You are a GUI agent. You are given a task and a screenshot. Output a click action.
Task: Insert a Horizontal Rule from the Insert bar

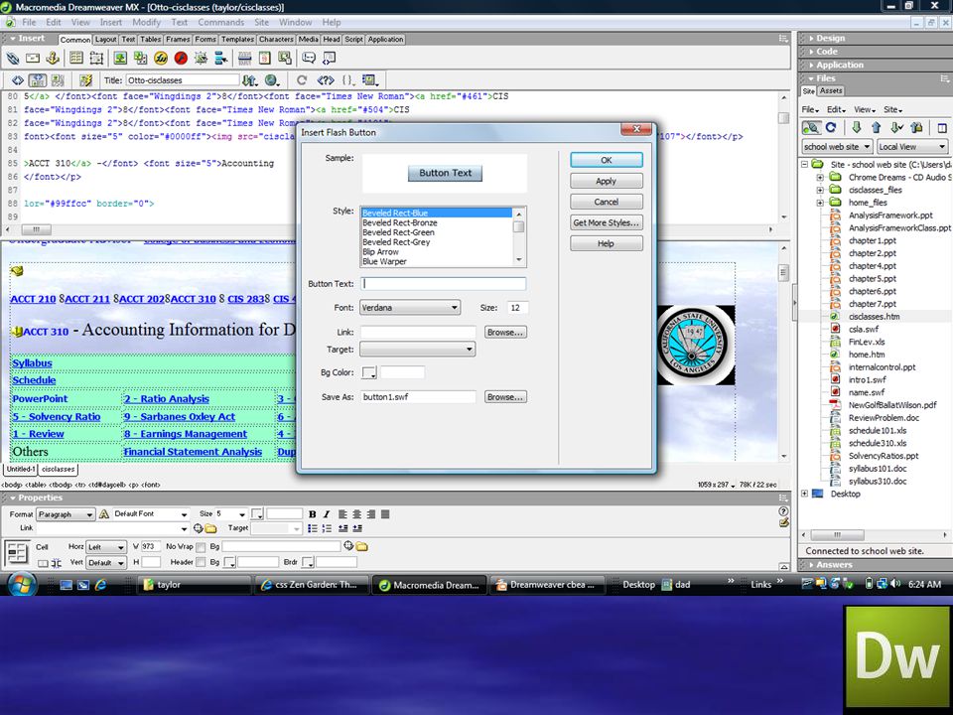click(245, 59)
